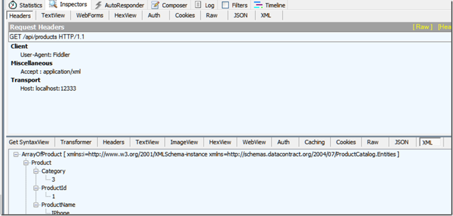The width and height of the screenshot is (453, 216).
Task: Select the Client header group
Action: click(x=20, y=46)
